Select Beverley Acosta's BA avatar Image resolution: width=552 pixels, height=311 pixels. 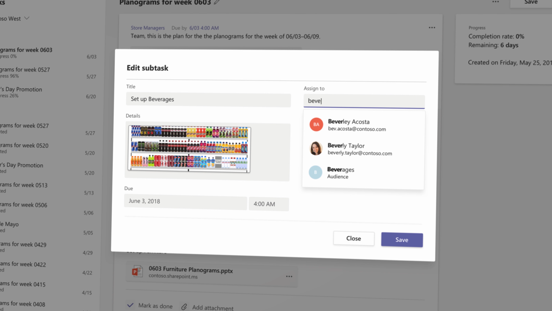coord(316,124)
